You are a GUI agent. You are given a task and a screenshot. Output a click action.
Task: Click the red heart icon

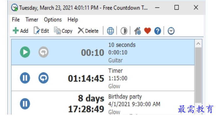click(147, 31)
